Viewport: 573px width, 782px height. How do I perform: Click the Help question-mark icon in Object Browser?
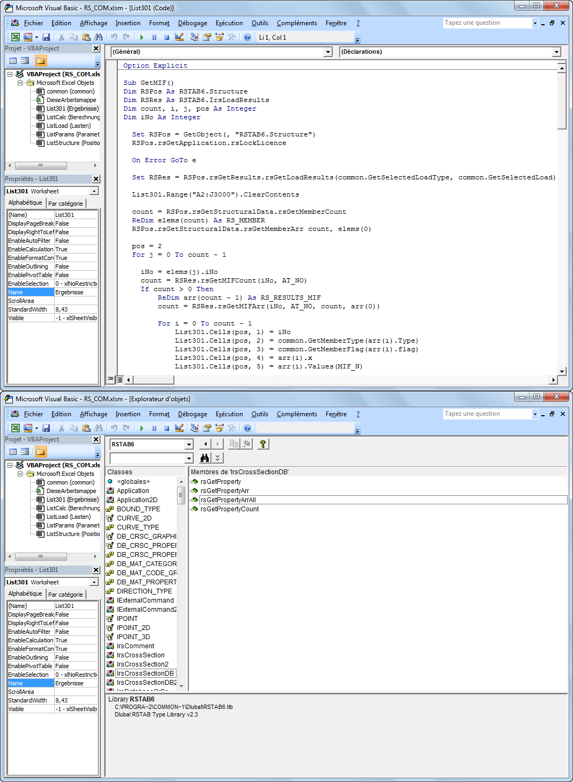click(x=262, y=444)
